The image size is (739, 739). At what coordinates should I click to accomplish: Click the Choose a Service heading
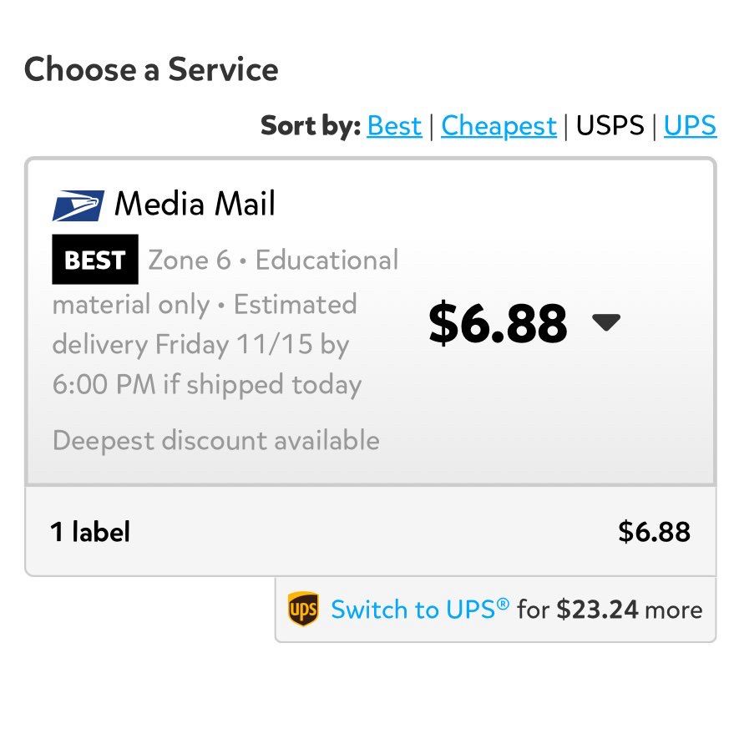[151, 69]
